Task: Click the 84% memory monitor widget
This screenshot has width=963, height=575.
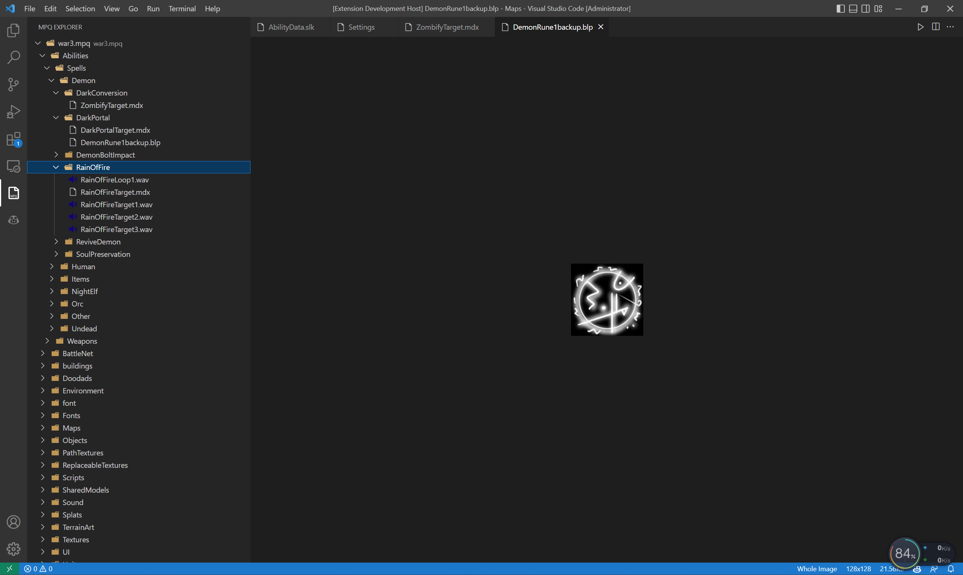Action: coord(904,553)
